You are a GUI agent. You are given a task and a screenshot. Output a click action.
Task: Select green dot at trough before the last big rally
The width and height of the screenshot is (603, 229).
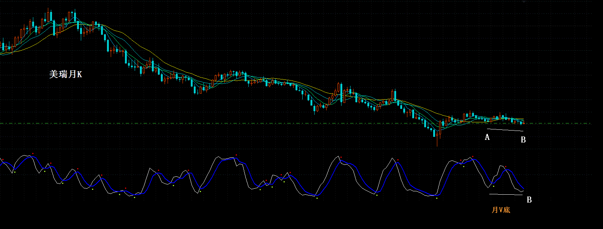[x=437, y=198]
